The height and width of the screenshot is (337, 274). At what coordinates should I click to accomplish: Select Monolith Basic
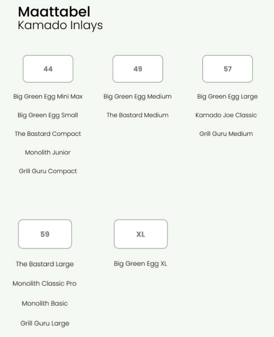coord(45,304)
